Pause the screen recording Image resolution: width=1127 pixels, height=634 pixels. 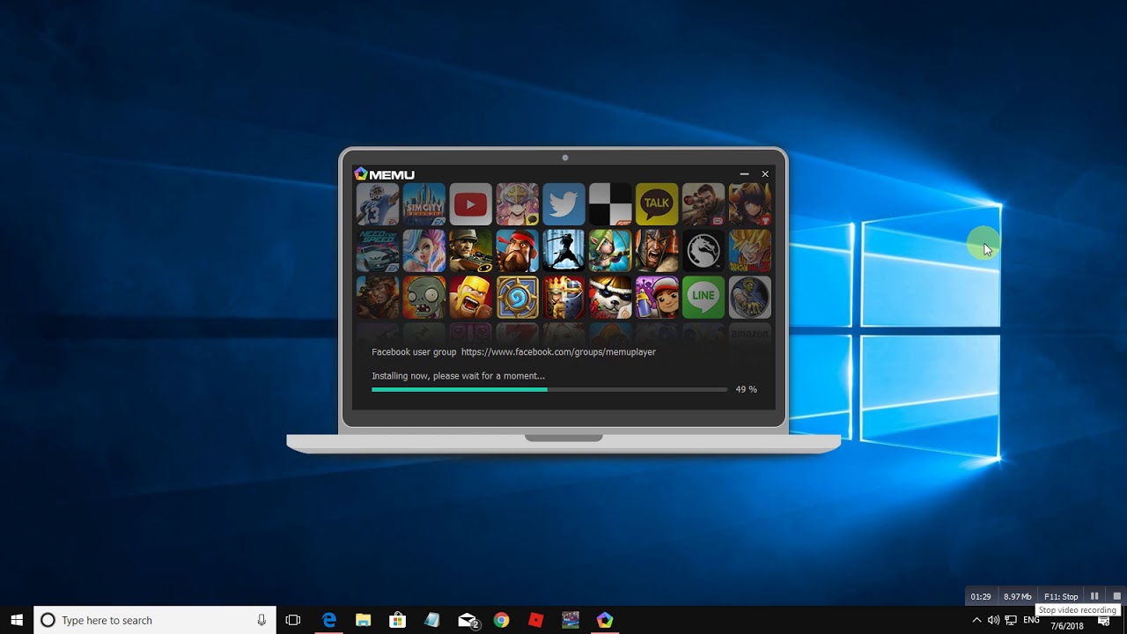click(1094, 596)
